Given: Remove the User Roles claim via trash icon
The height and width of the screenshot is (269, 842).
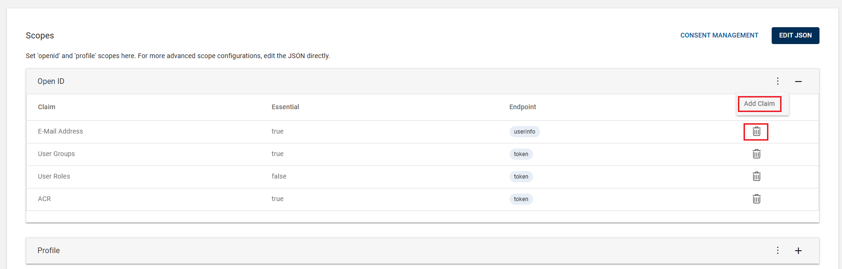Looking at the screenshot, I should [756, 177].
